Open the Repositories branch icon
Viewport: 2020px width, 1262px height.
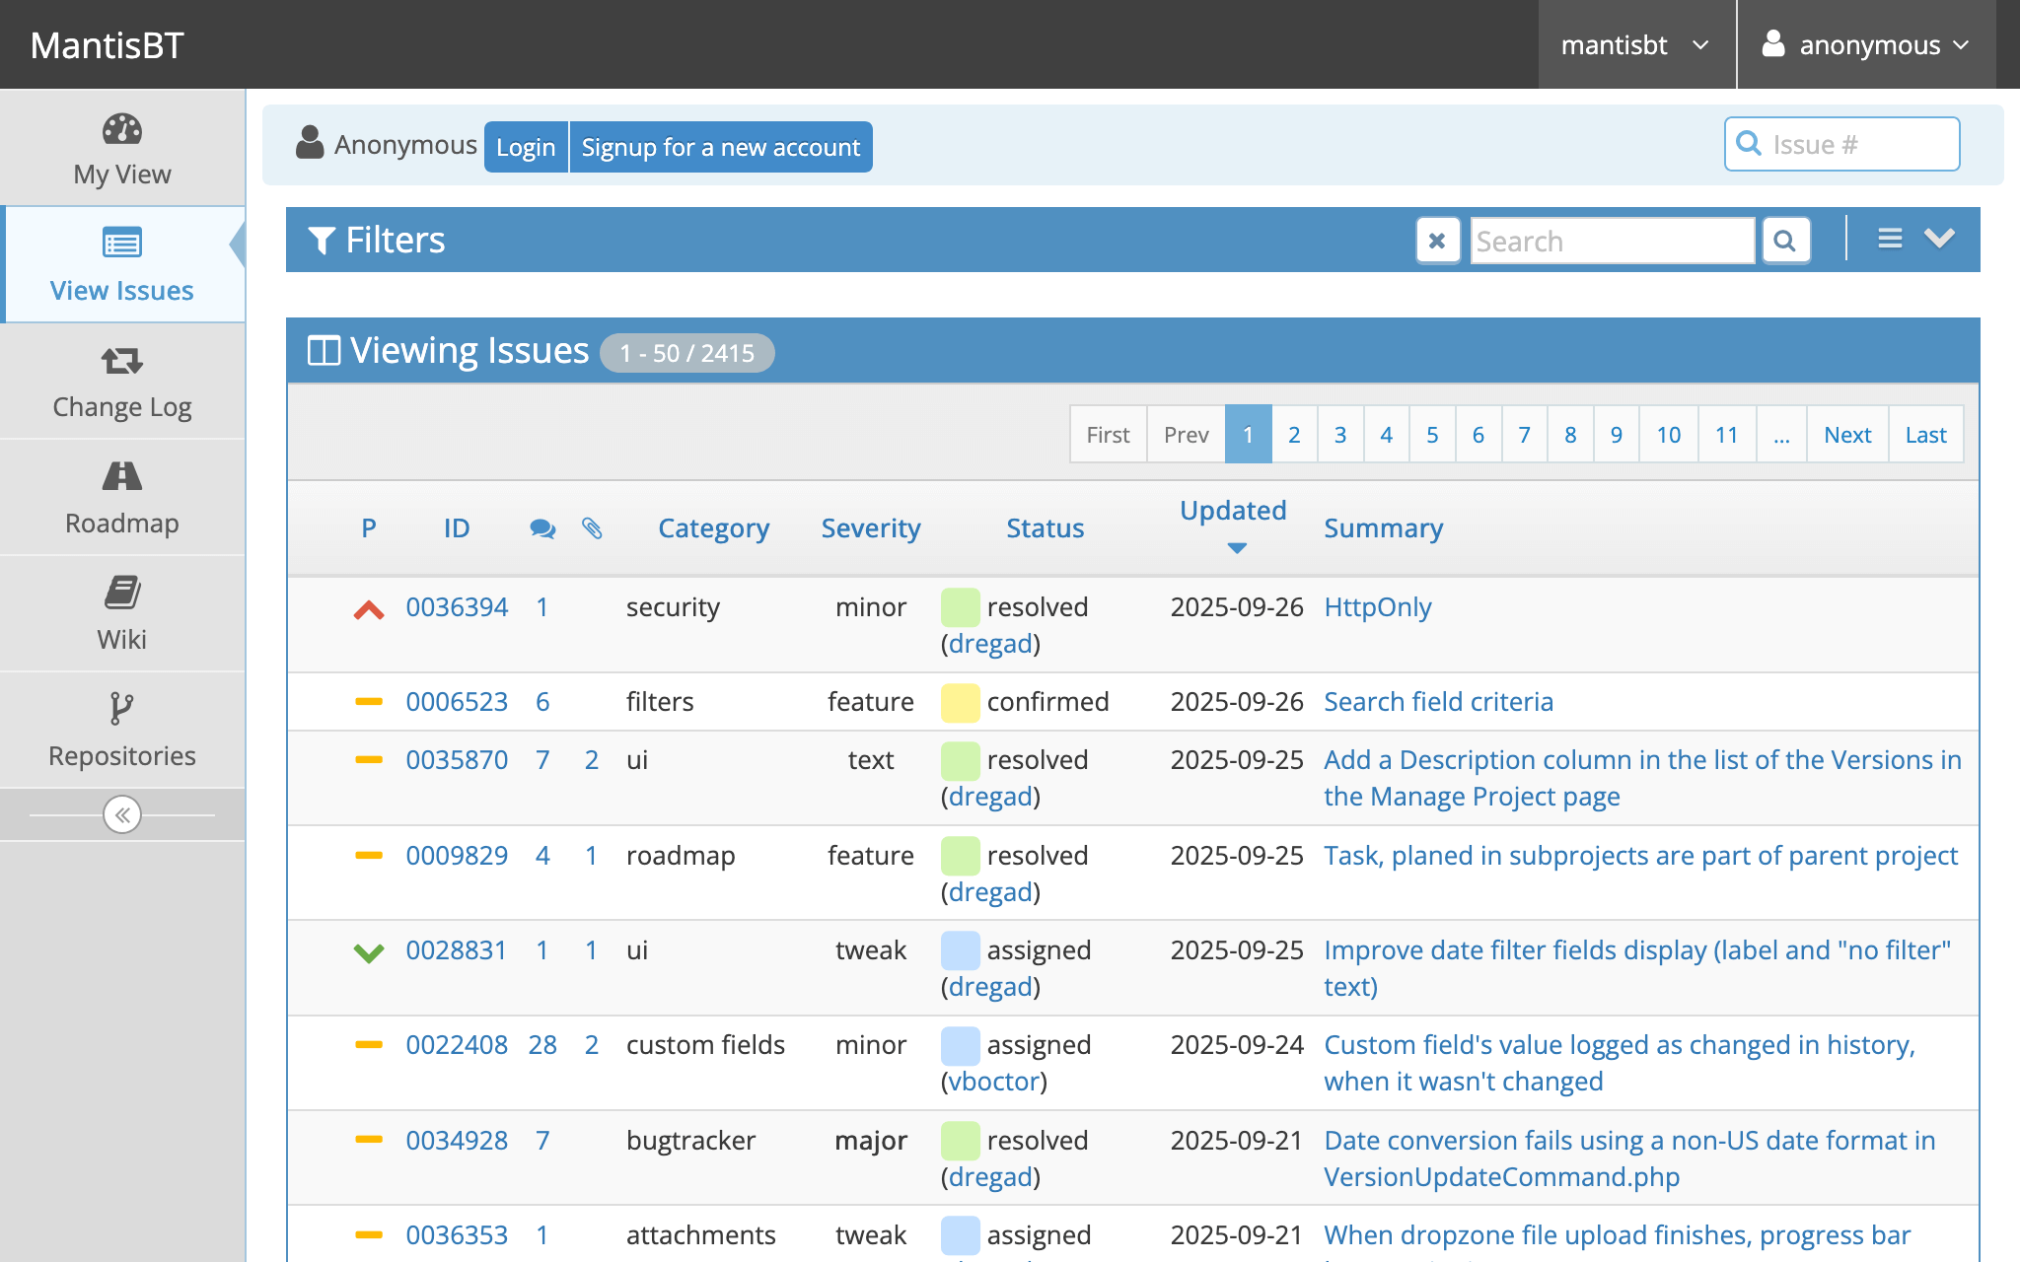coord(122,709)
